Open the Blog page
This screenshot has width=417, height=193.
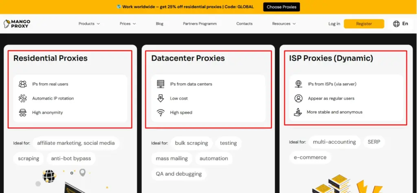160,24
